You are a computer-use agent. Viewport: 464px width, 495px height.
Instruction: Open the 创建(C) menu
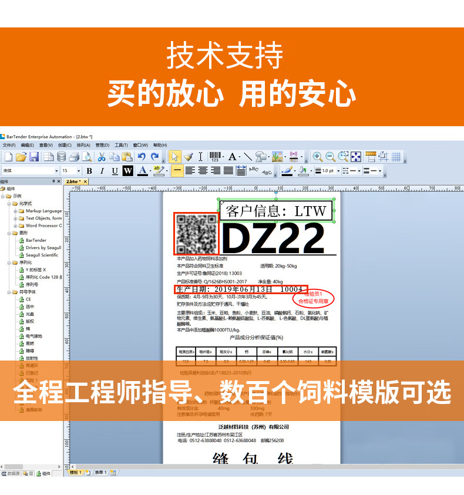[65, 145]
